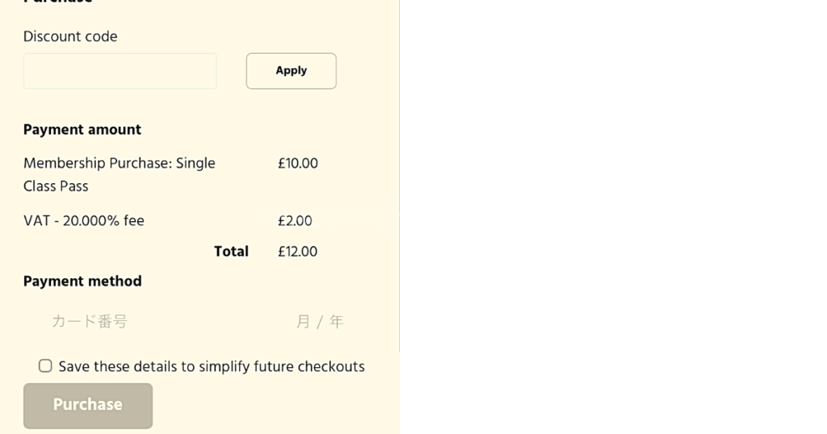Click the "Discount code" label
This screenshot has width=827, height=434.
pyautogui.click(x=70, y=36)
